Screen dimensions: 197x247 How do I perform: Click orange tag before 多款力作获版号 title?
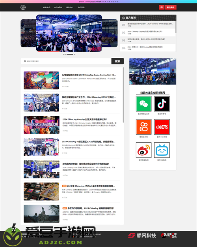click(x=65, y=208)
